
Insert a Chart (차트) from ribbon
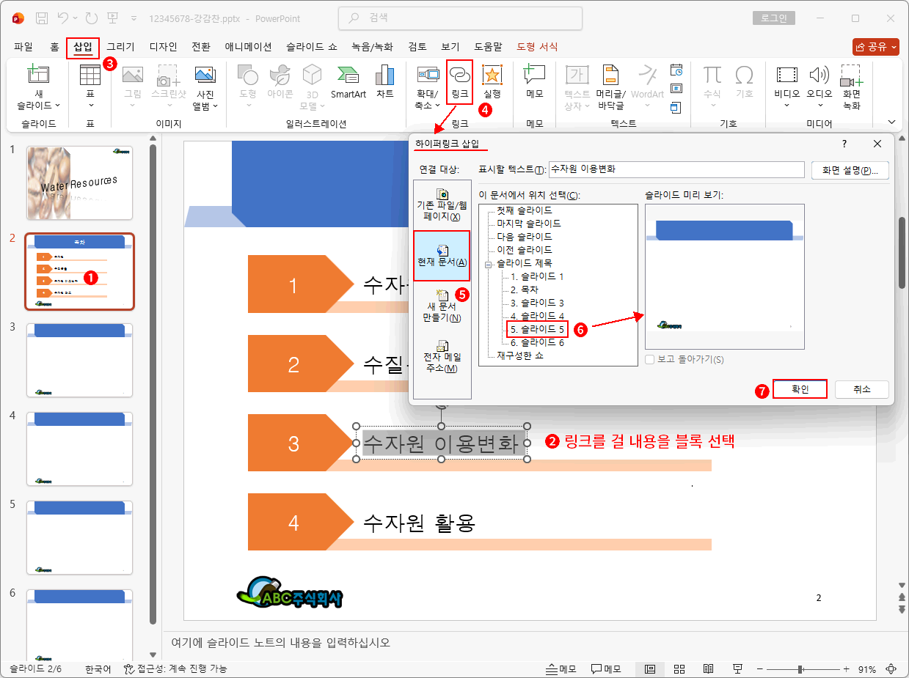click(x=384, y=81)
